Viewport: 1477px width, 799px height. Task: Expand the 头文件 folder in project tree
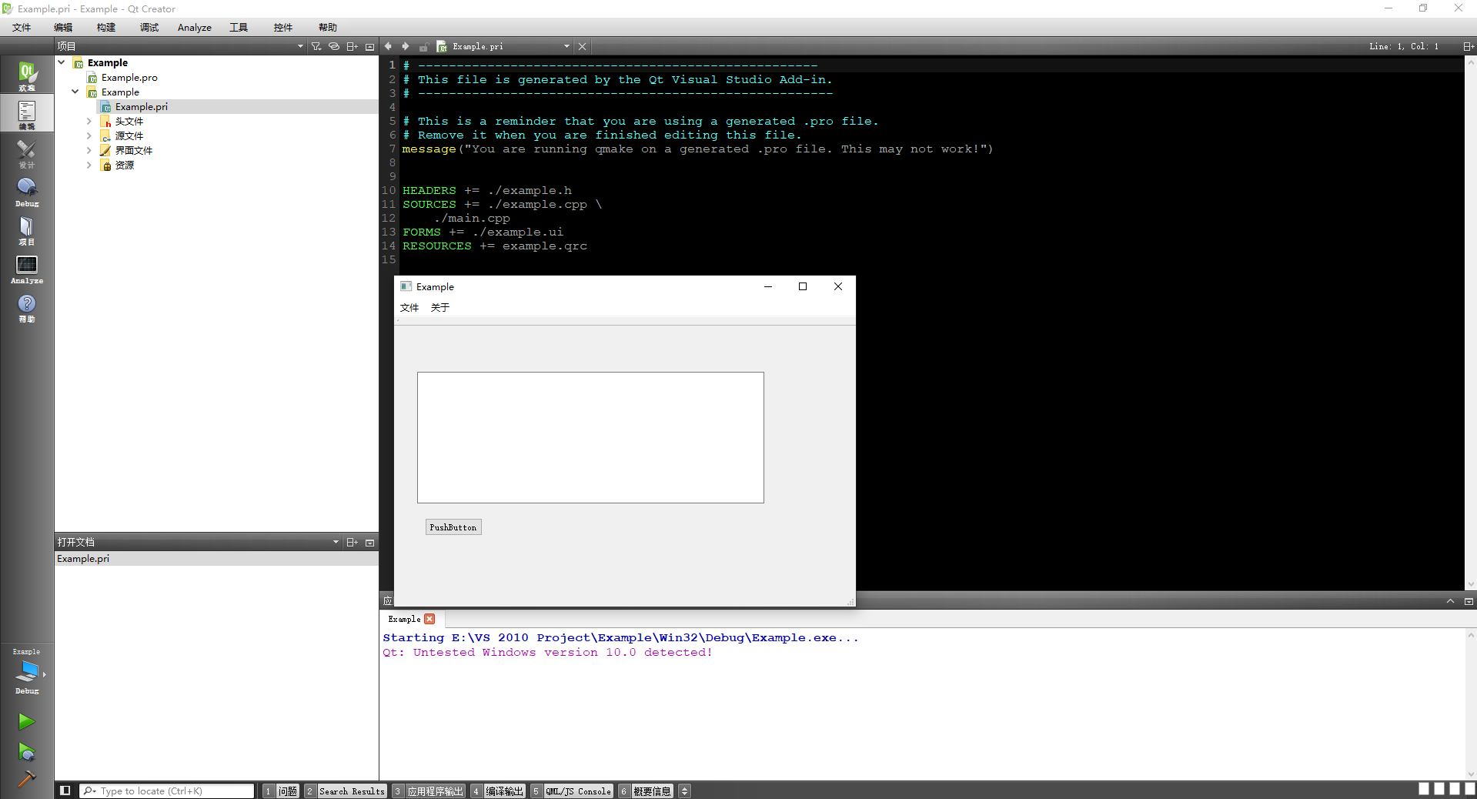tap(89, 122)
